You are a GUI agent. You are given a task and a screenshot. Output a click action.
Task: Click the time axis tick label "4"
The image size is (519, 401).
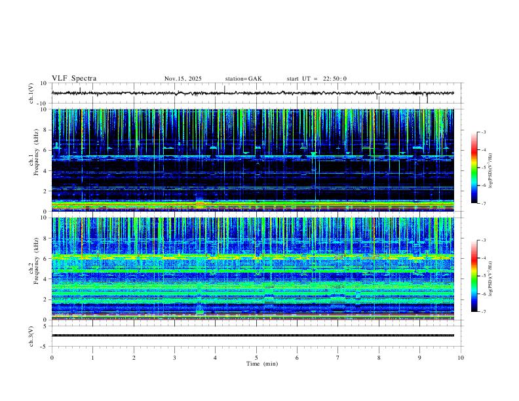coord(215,358)
